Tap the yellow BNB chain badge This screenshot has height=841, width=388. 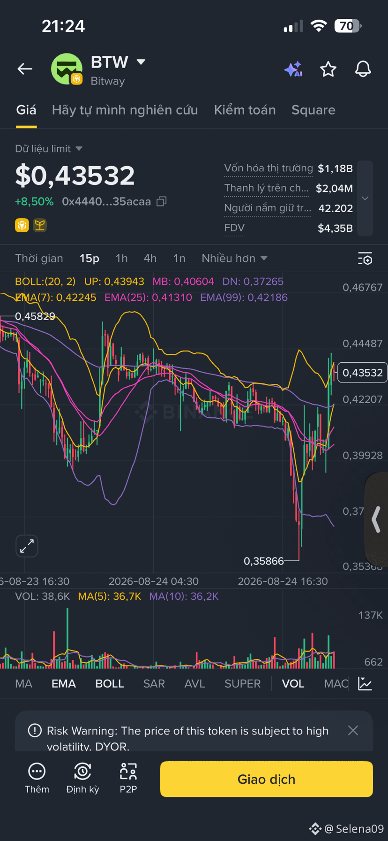click(x=22, y=225)
